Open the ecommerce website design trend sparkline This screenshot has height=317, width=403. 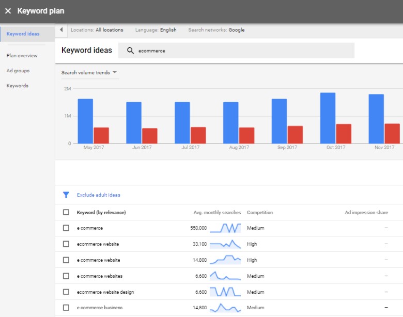pos(225,292)
